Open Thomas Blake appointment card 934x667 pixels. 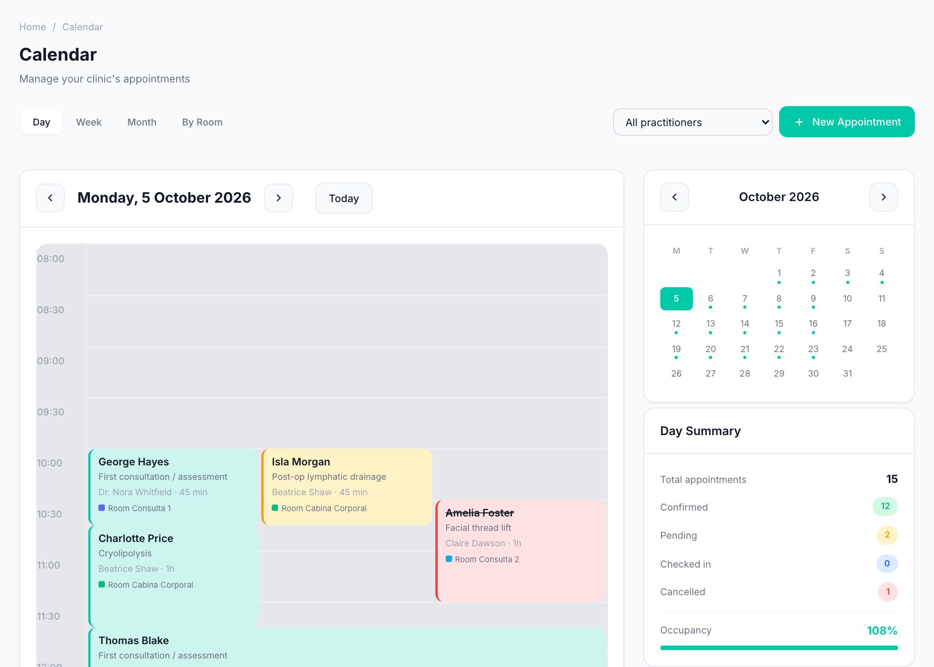click(x=347, y=647)
